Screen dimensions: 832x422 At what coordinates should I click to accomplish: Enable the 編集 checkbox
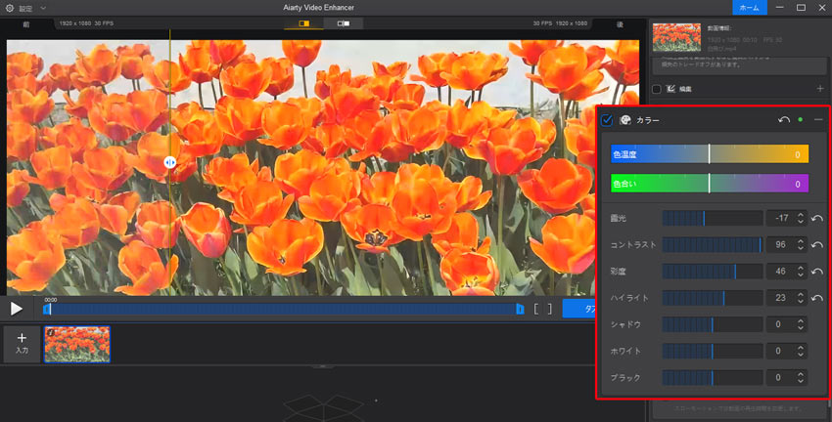click(657, 89)
